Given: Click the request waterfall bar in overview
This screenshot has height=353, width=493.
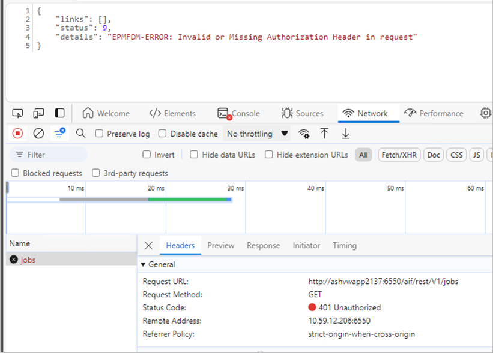Looking at the screenshot, I should click(145, 200).
